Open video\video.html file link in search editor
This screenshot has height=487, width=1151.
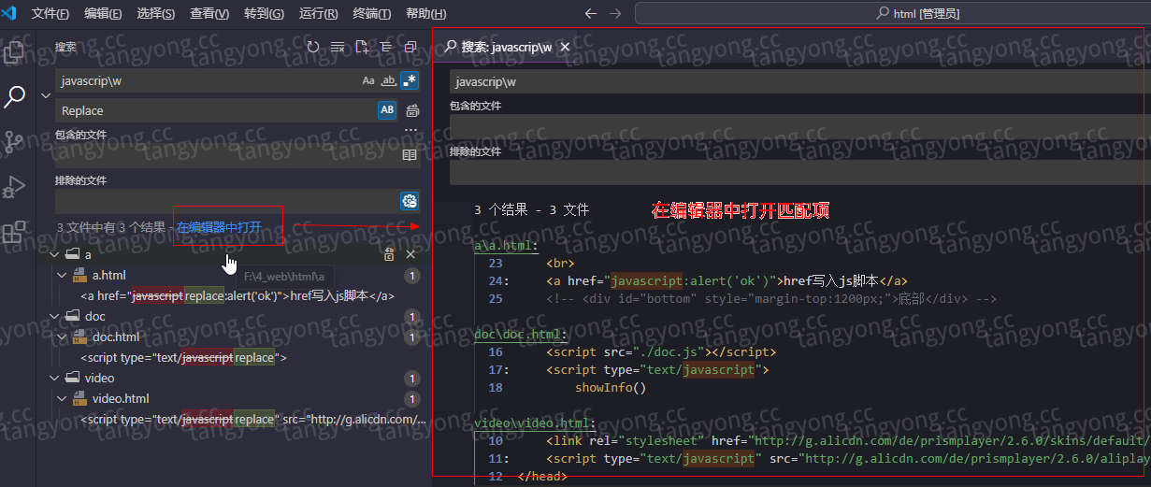click(x=535, y=423)
